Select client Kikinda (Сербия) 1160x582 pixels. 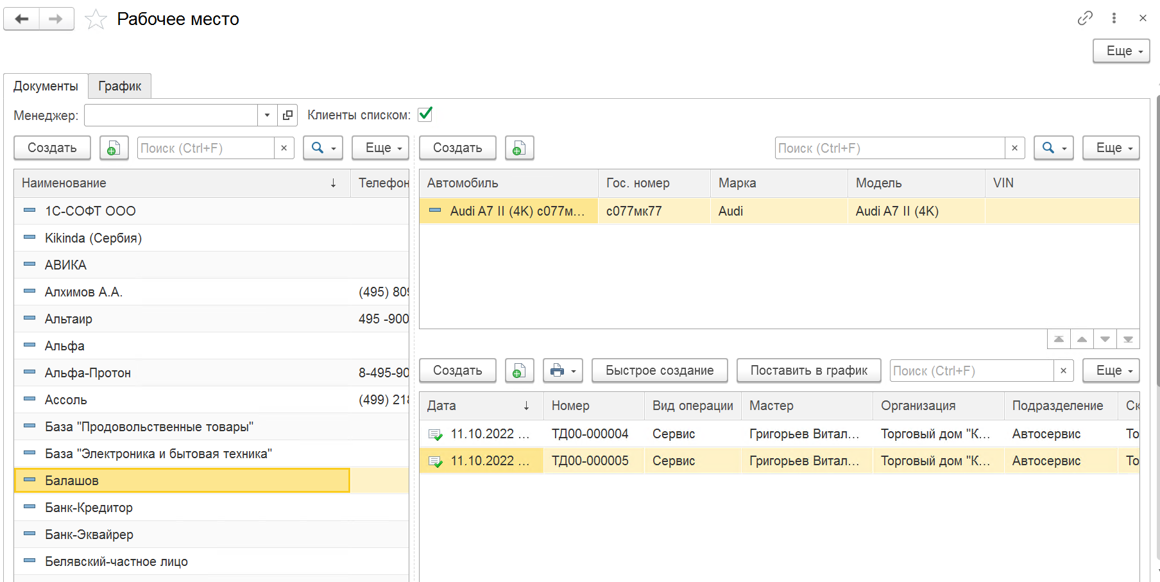[x=211, y=238]
